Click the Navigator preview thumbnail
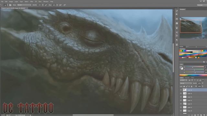 point(193,28)
